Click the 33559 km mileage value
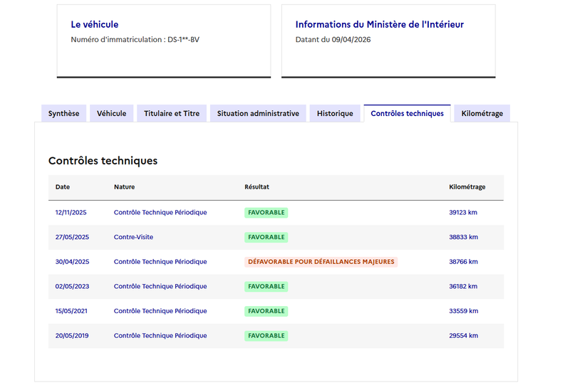The width and height of the screenshot is (570, 390). coord(464,311)
